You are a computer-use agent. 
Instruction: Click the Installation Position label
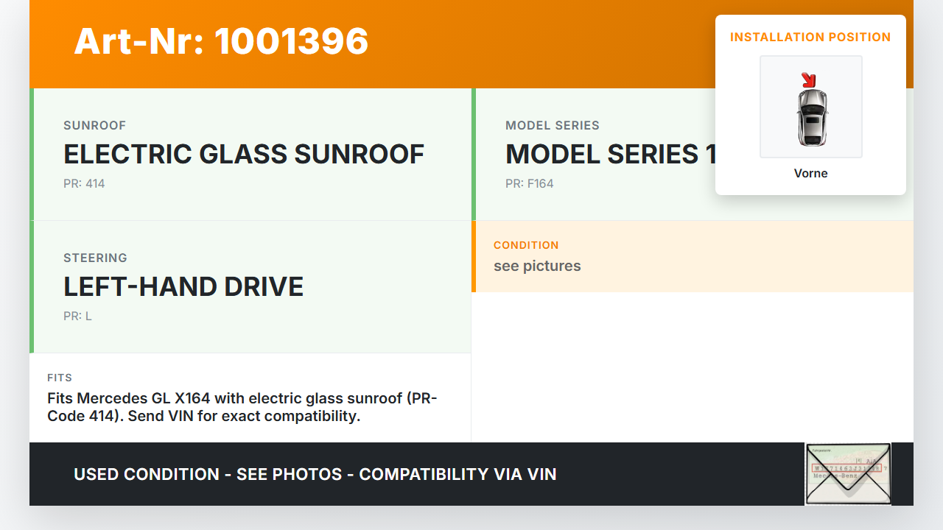tap(810, 37)
